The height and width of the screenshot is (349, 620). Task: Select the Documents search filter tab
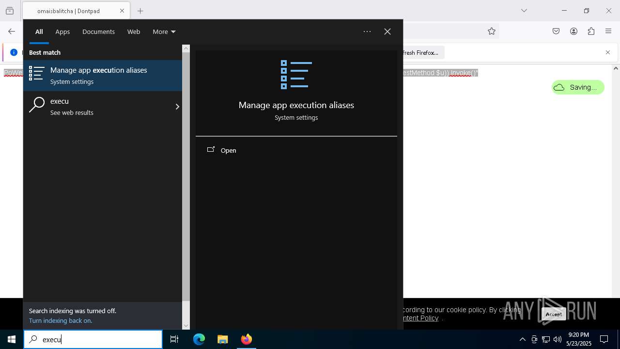98,32
